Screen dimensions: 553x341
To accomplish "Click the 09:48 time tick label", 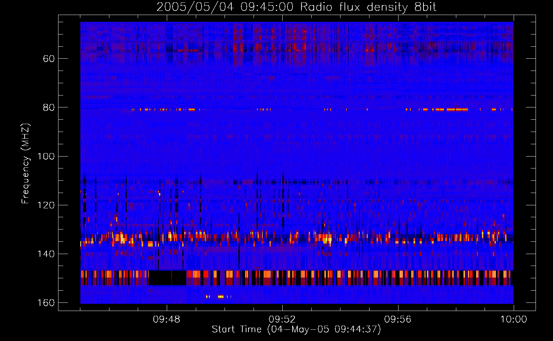I will click(167, 320).
